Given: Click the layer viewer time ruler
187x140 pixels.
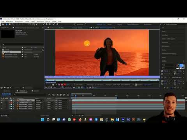Looking at the screenshot, I should (102, 80).
